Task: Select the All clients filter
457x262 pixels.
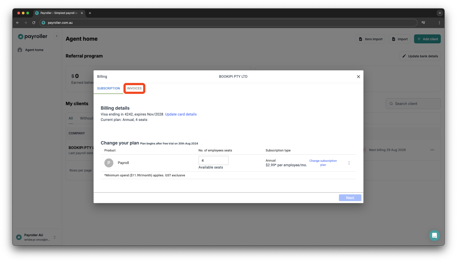Action: pos(70,118)
